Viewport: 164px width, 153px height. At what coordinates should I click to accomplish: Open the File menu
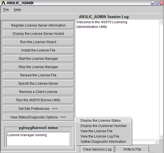(6, 10)
